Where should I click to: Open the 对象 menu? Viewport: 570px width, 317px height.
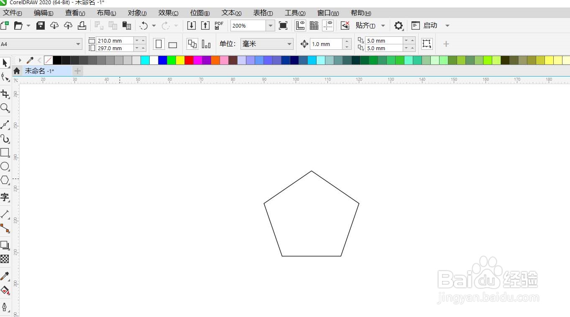tap(137, 13)
